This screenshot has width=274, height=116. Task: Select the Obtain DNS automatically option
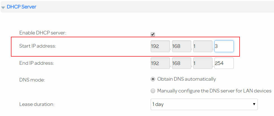153,79
